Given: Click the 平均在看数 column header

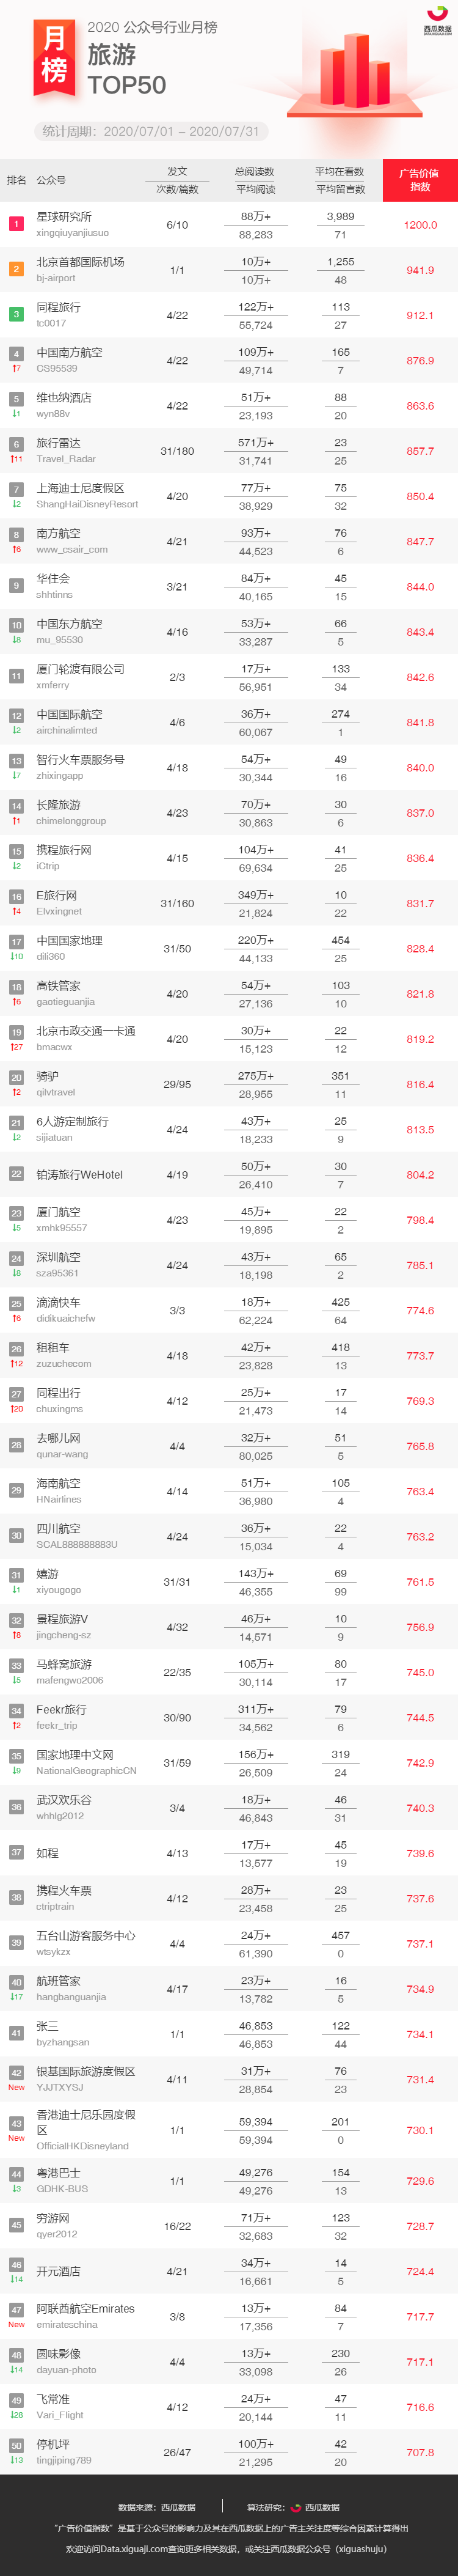Looking at the screenshot, I should coord(340,171).
